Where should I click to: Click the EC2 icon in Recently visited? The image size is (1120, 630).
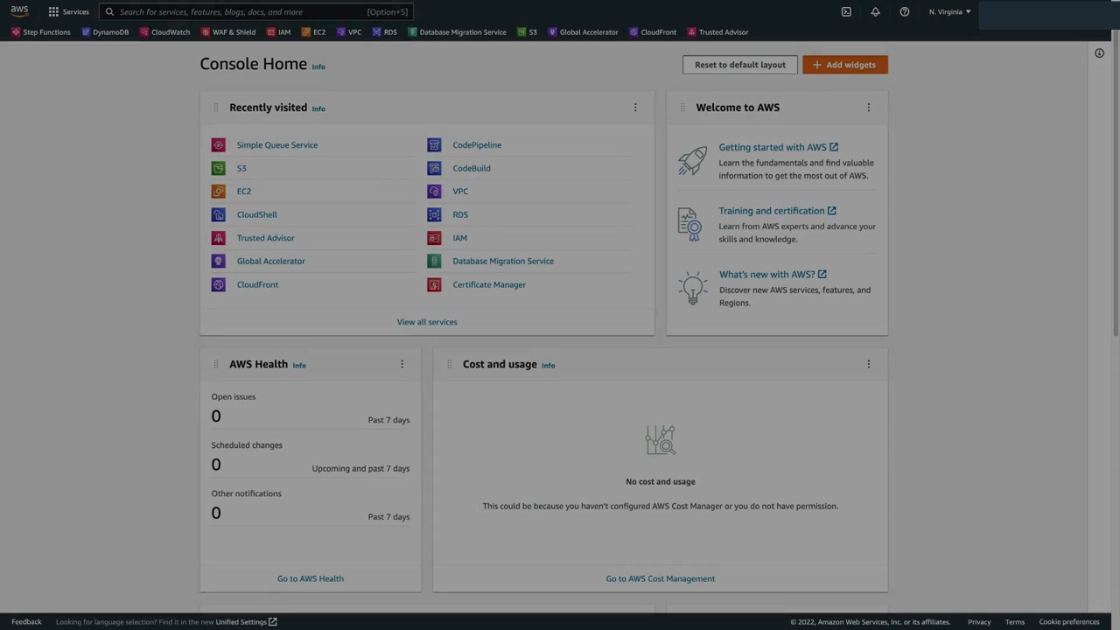click(219, 192)
